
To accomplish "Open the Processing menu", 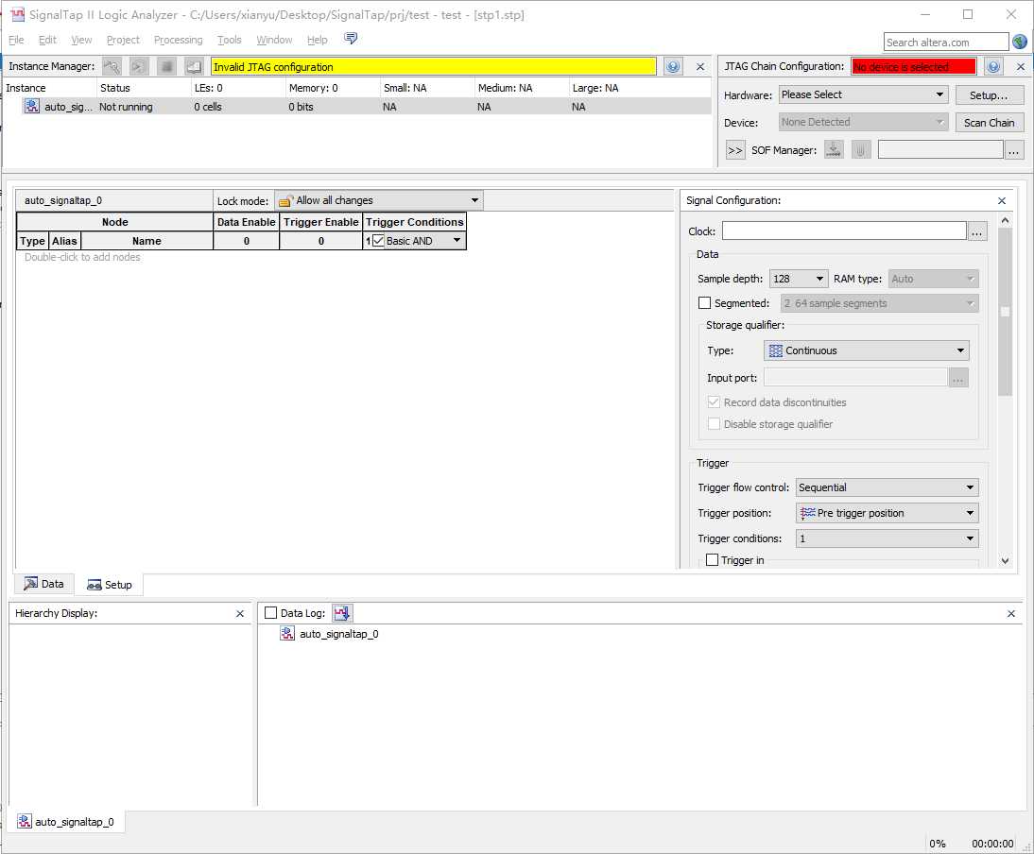I will tap(178, 40).
